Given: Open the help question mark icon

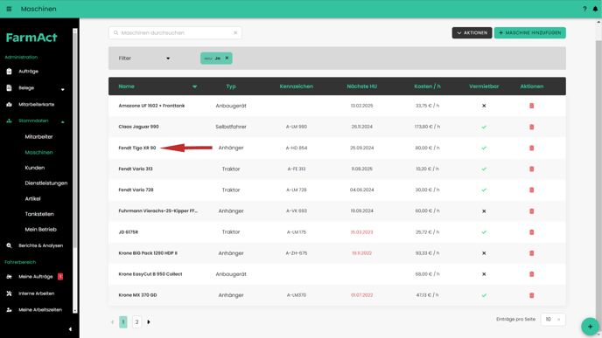Looking at the screenshot, I should 584,9.
